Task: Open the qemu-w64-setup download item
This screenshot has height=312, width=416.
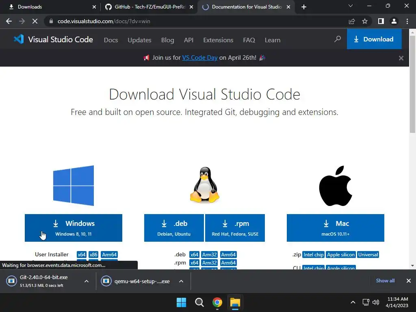Action: pos(136,281)
